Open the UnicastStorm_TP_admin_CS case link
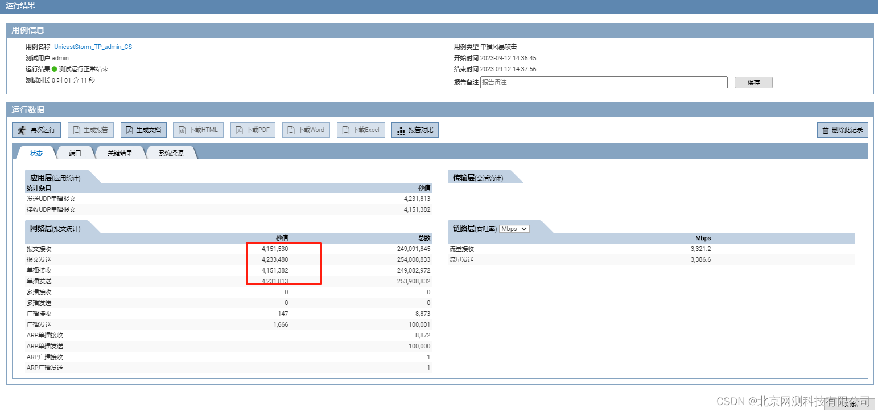Image resolution: width=878 pixels, height=412 pixels. pos(93,47)
